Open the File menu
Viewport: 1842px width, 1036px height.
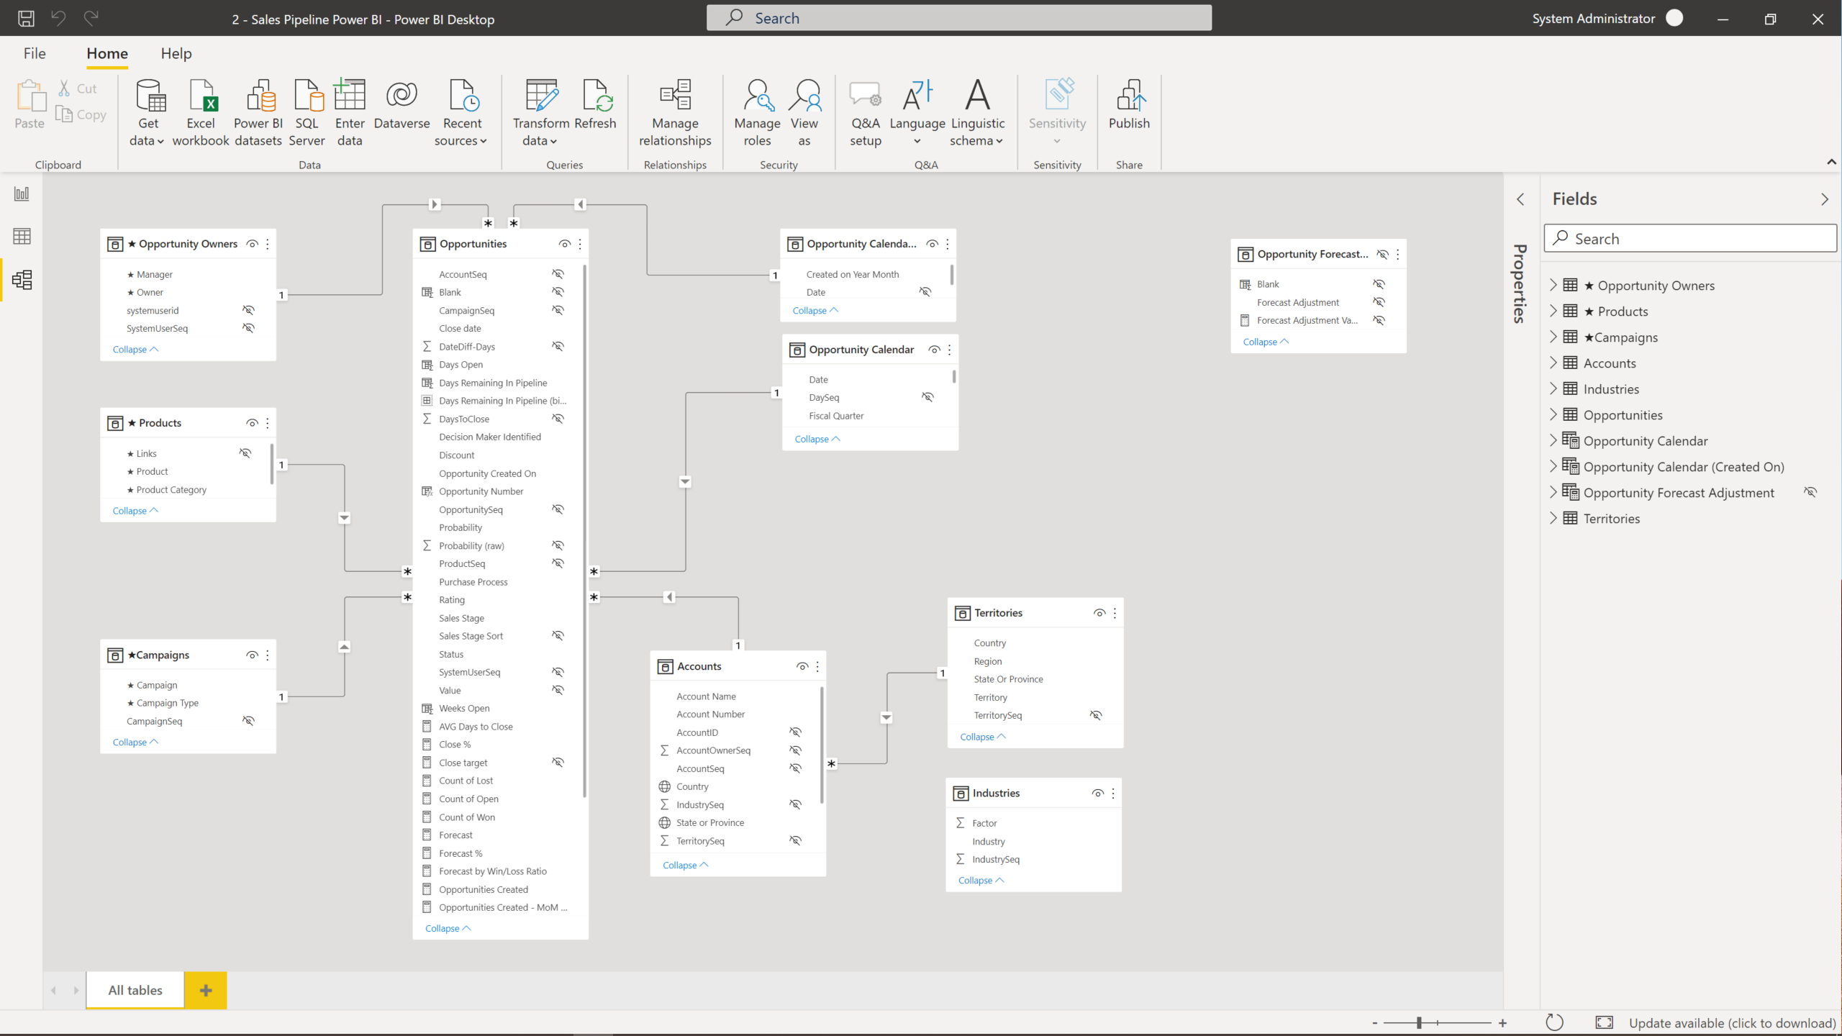pyautogui.click(x=34, y=53)
